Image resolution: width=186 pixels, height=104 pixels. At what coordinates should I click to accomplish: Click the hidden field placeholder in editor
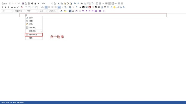pyautogui.click(x=26, y=15)
